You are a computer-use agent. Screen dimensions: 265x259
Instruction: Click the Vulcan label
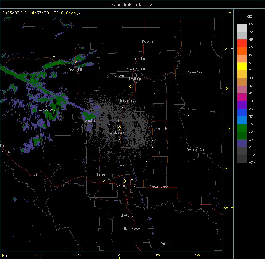click(x=167, y=244)
